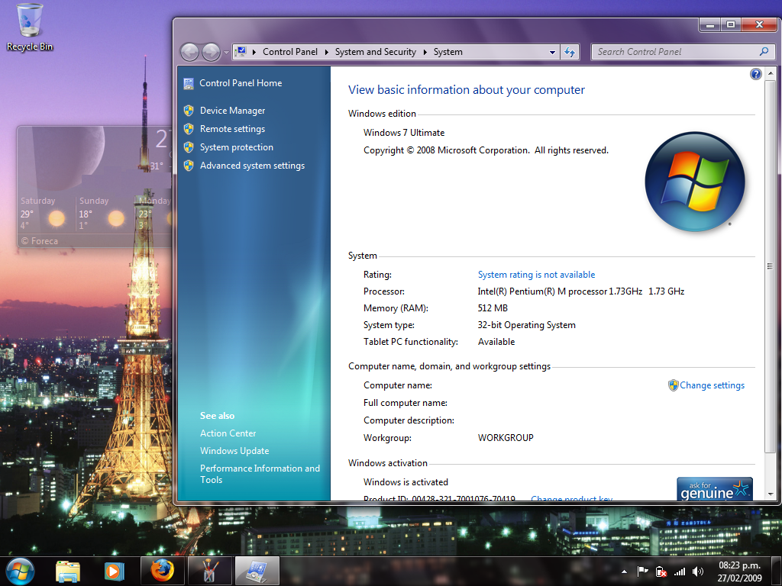Open Windows Update under See also
This screenshot has height=586, width=782.
(234, 451)
